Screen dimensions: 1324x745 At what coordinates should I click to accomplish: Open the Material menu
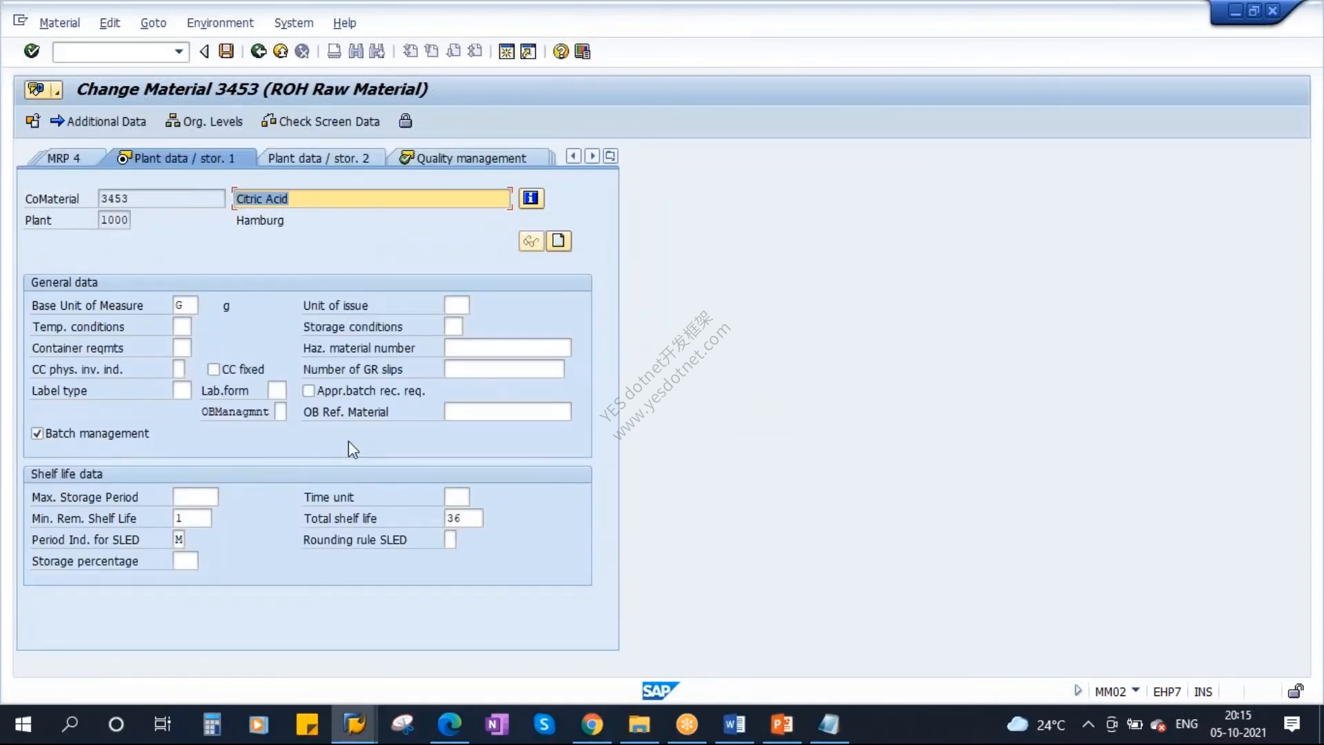tap(59, 23)
